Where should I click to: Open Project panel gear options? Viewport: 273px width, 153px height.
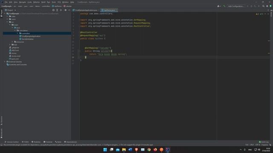65,10
